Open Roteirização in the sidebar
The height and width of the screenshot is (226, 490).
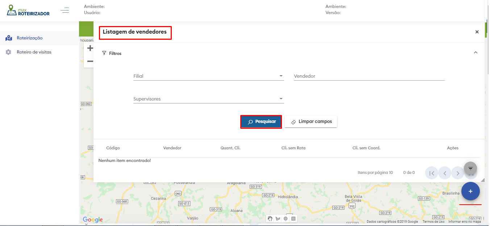pos(30,38)
